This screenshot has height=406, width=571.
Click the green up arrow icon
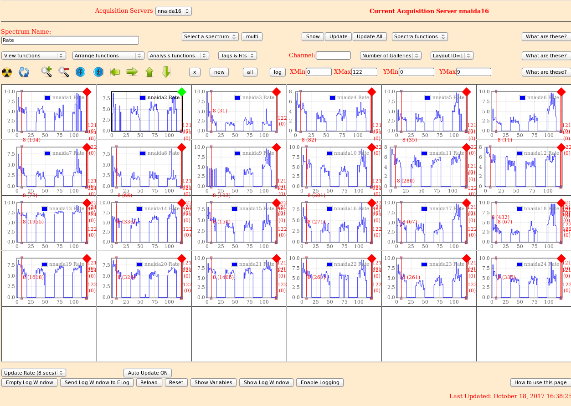pos(149,72)
